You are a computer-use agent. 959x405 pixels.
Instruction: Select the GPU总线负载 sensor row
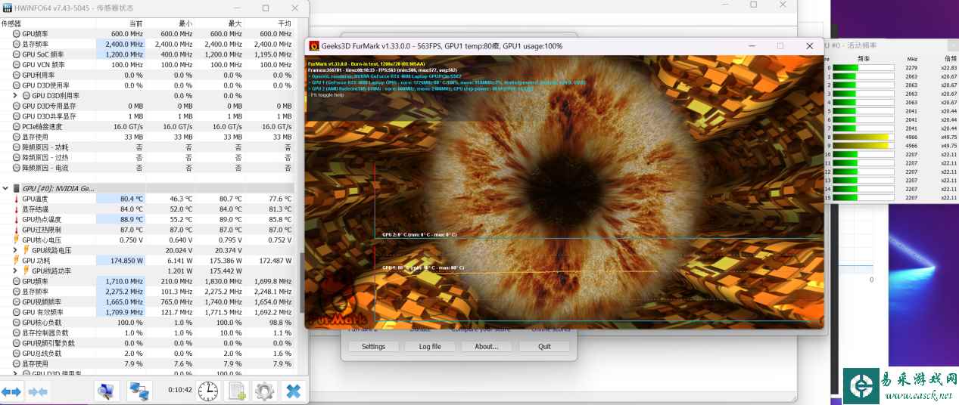[x=147, y=353]
